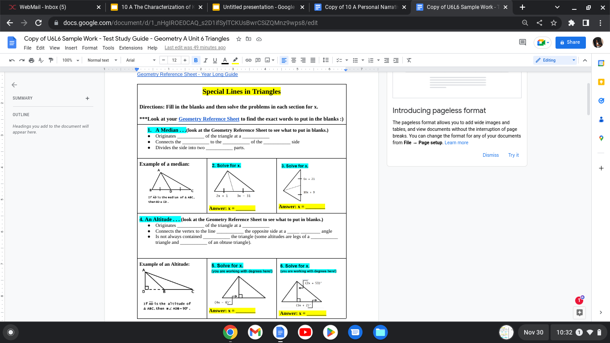Collapse the menus with the toolbar chevron
610x343 pixels.
coord(585,60)
